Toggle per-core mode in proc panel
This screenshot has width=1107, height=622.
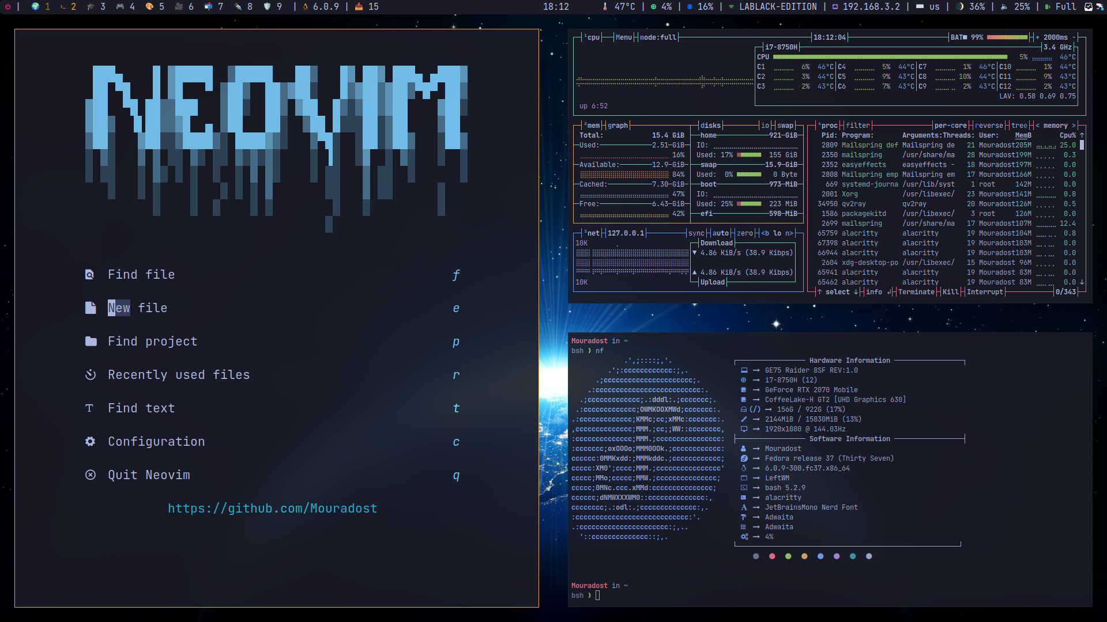pos(950,126)
